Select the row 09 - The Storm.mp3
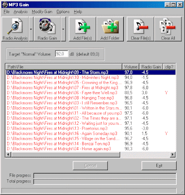Screen dimensions: 185x195 pyautogui.click(x=91, y=72)
